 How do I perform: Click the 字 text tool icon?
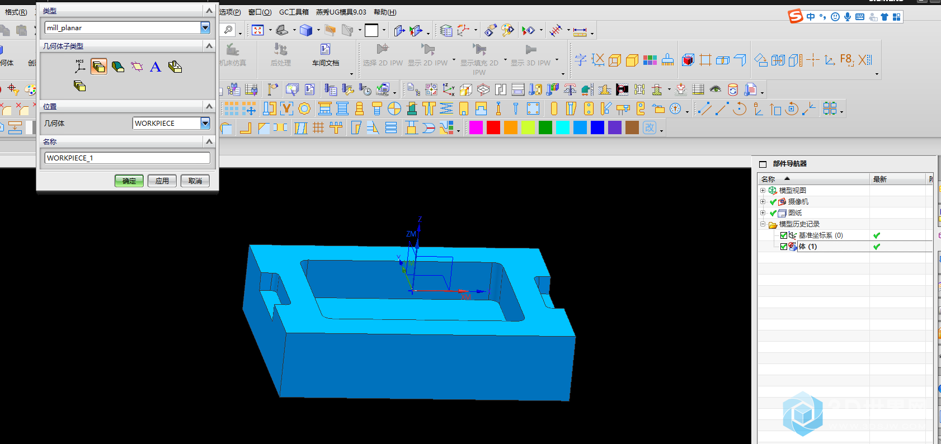[x=581, y=60]
